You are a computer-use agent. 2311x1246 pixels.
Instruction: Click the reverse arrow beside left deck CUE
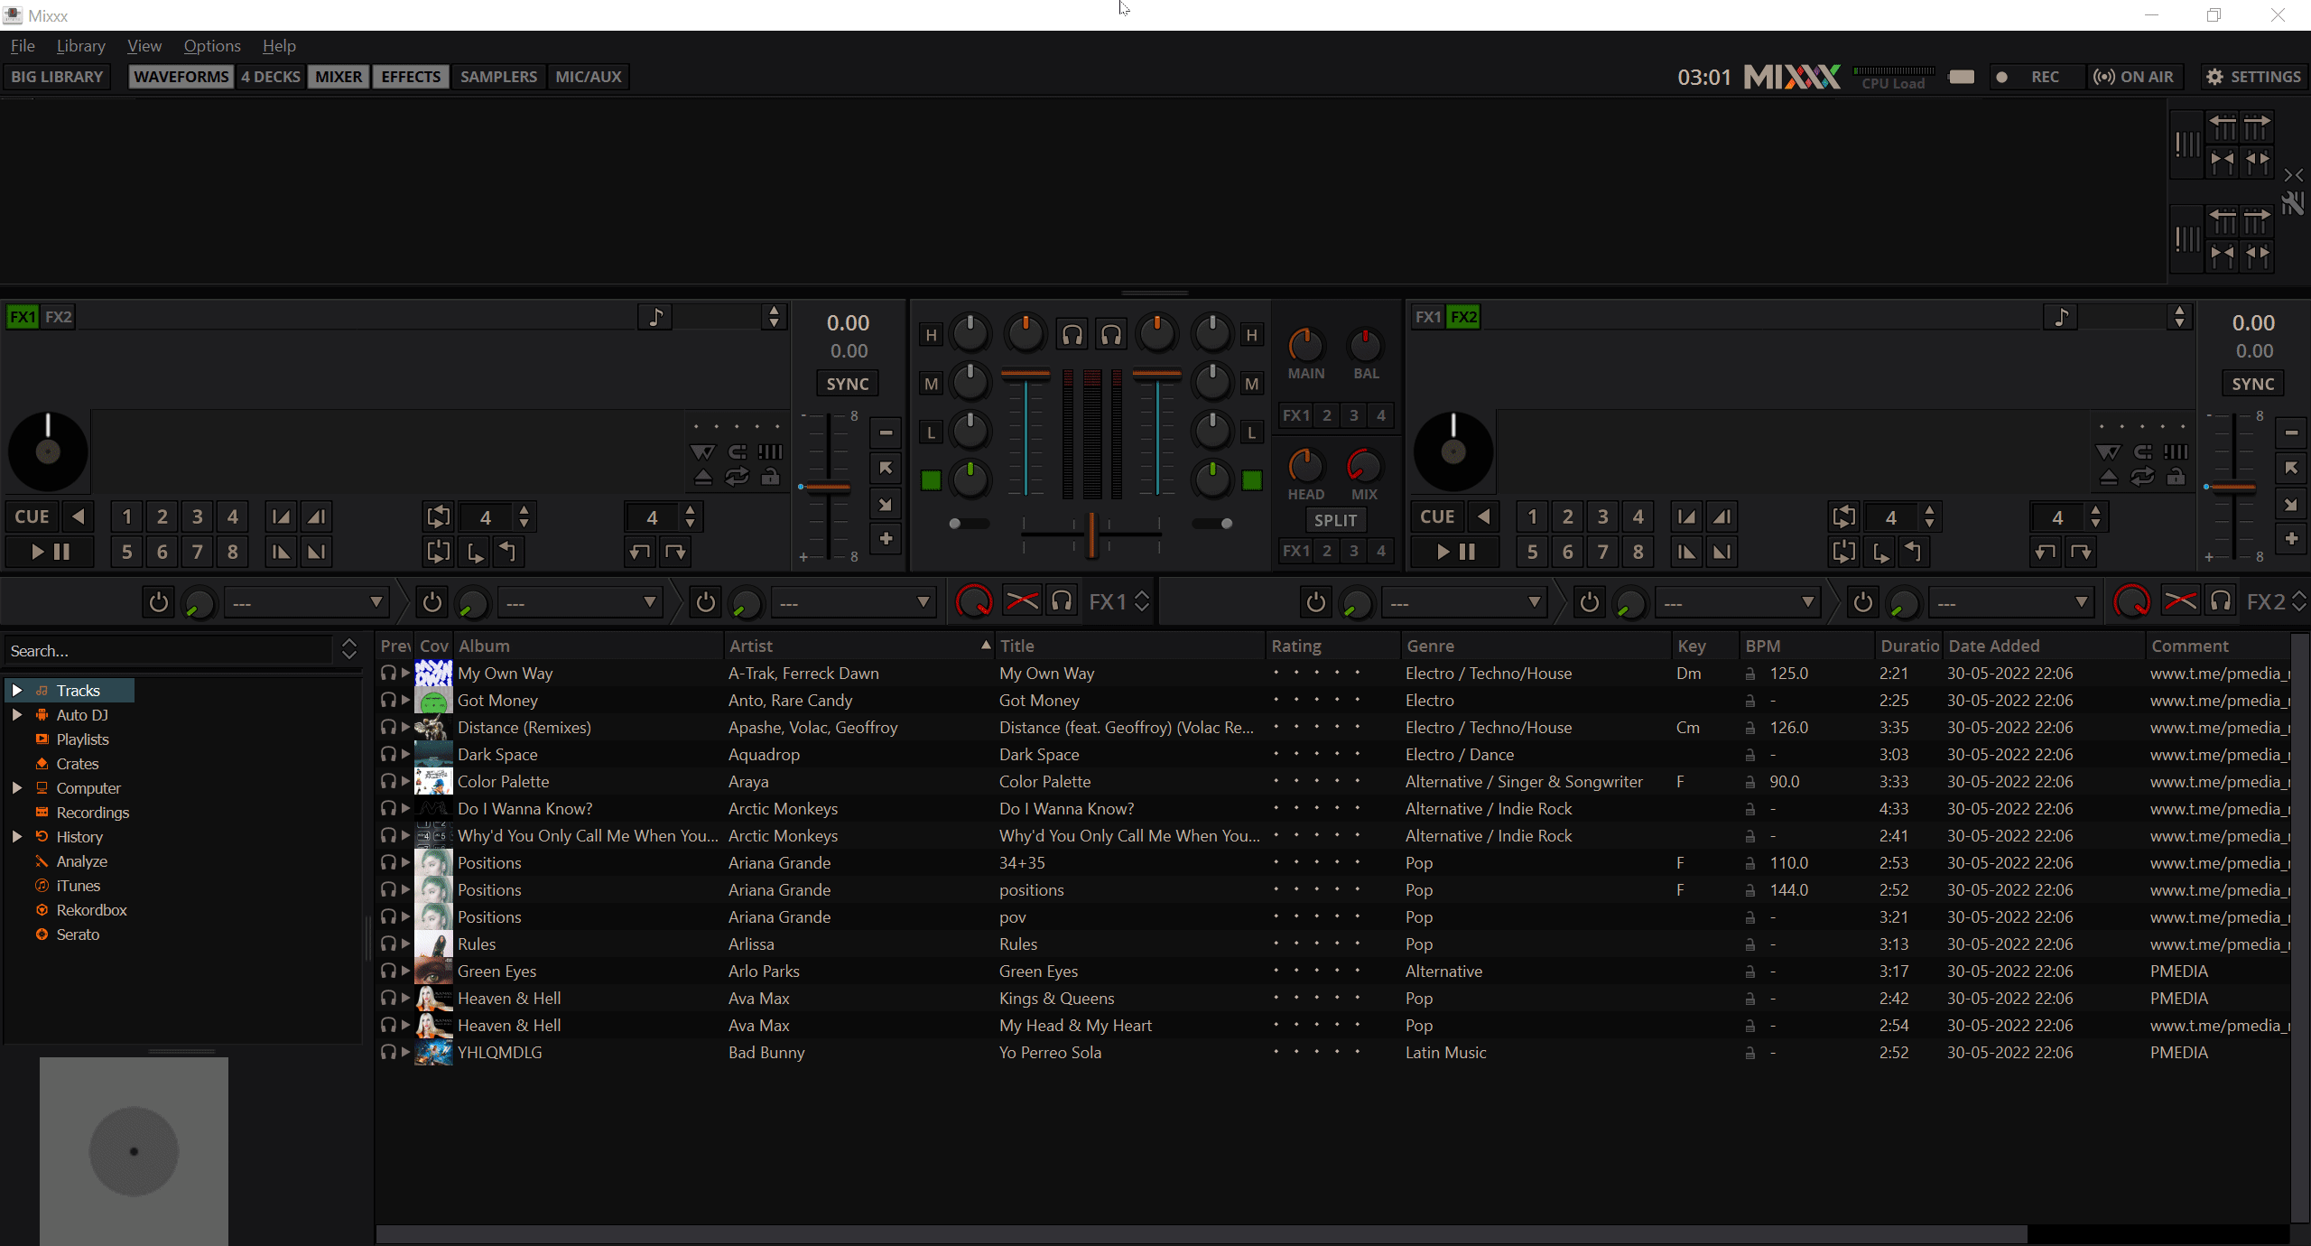79,516
